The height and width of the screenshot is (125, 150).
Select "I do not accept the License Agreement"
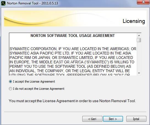10,89
